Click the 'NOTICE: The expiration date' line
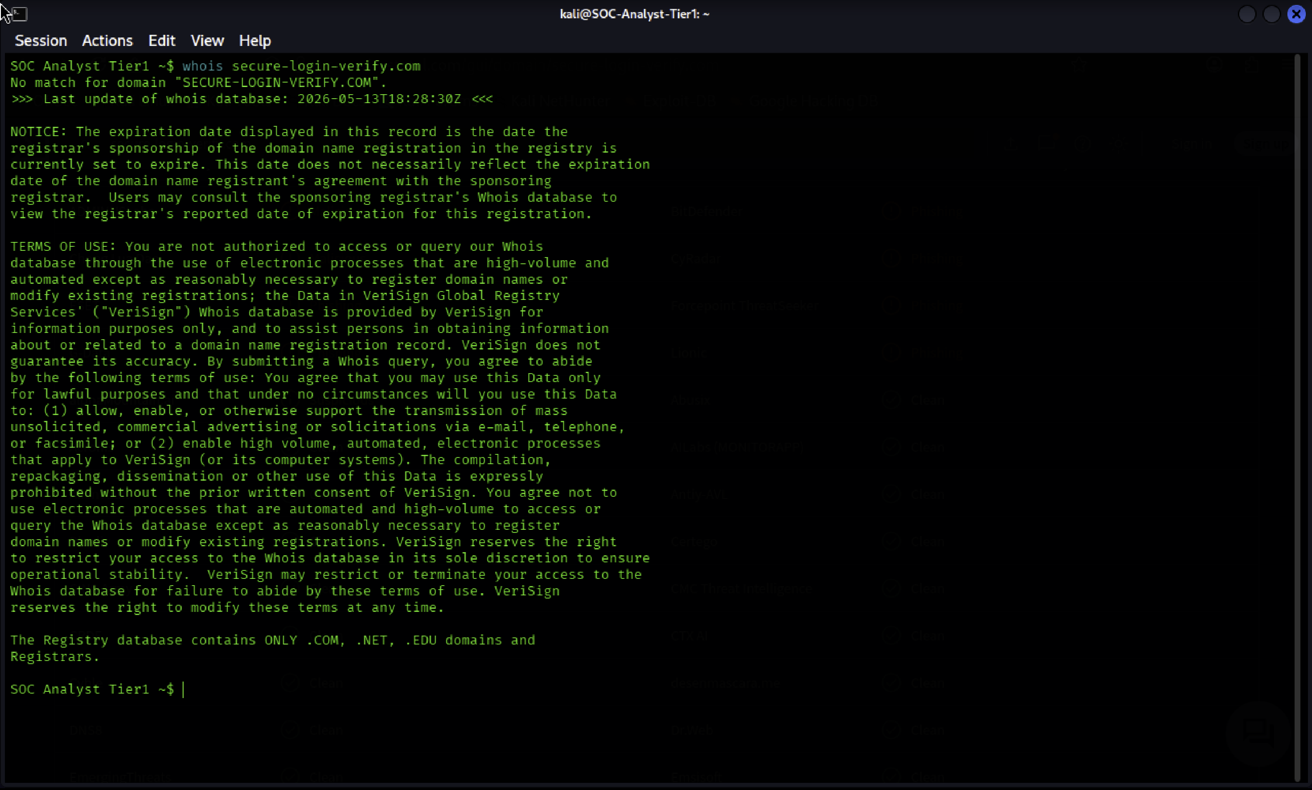Image resolution: width=1312 pixels, height=790 pixels. coord(289,132)
